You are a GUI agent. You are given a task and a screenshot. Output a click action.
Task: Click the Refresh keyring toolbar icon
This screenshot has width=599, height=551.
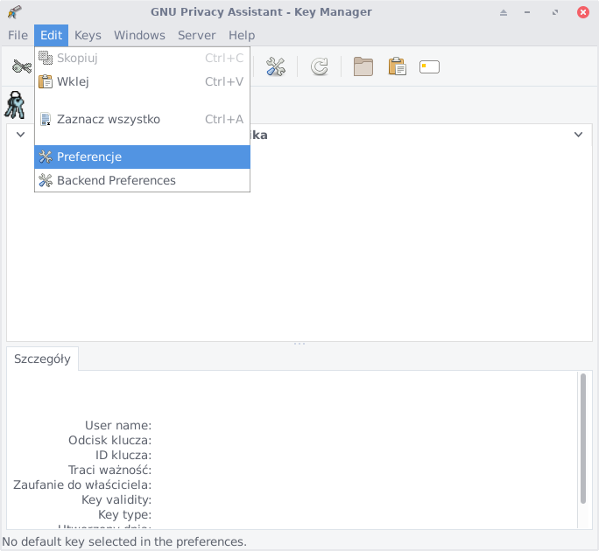coord(320,66)
